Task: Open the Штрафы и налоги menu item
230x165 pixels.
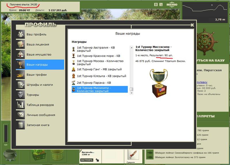Action: (x=40, y=85)
